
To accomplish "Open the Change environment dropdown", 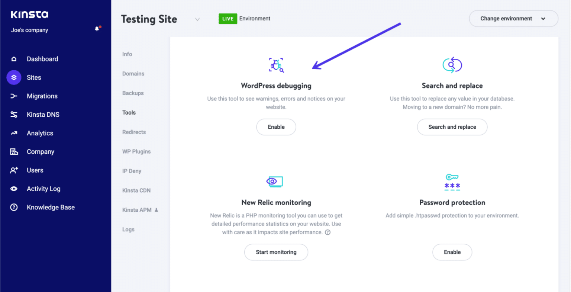I will 513,19.
